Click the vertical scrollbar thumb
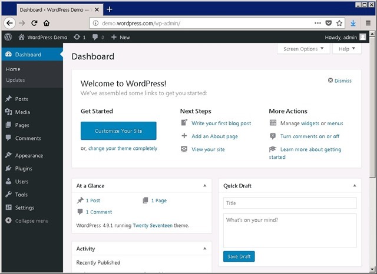The image size is (377, 274). 372,107
